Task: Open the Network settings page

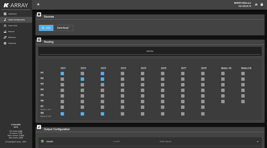Action: pos(11,32)
